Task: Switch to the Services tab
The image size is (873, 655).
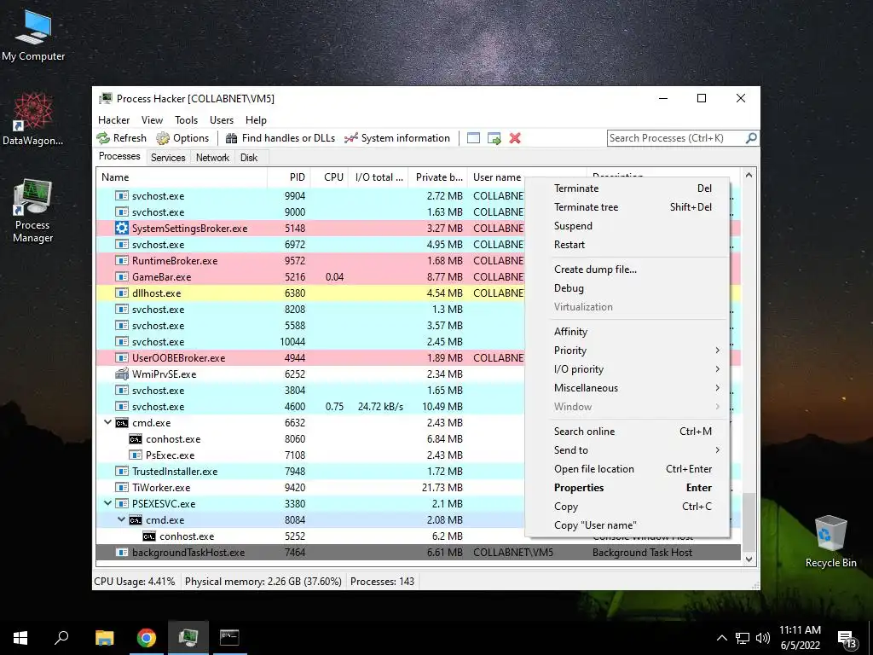Action: [168, 158]
